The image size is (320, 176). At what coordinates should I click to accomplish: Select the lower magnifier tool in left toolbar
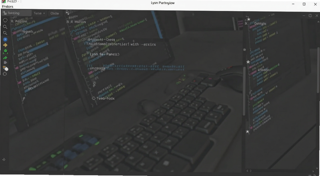click(5, 33)
